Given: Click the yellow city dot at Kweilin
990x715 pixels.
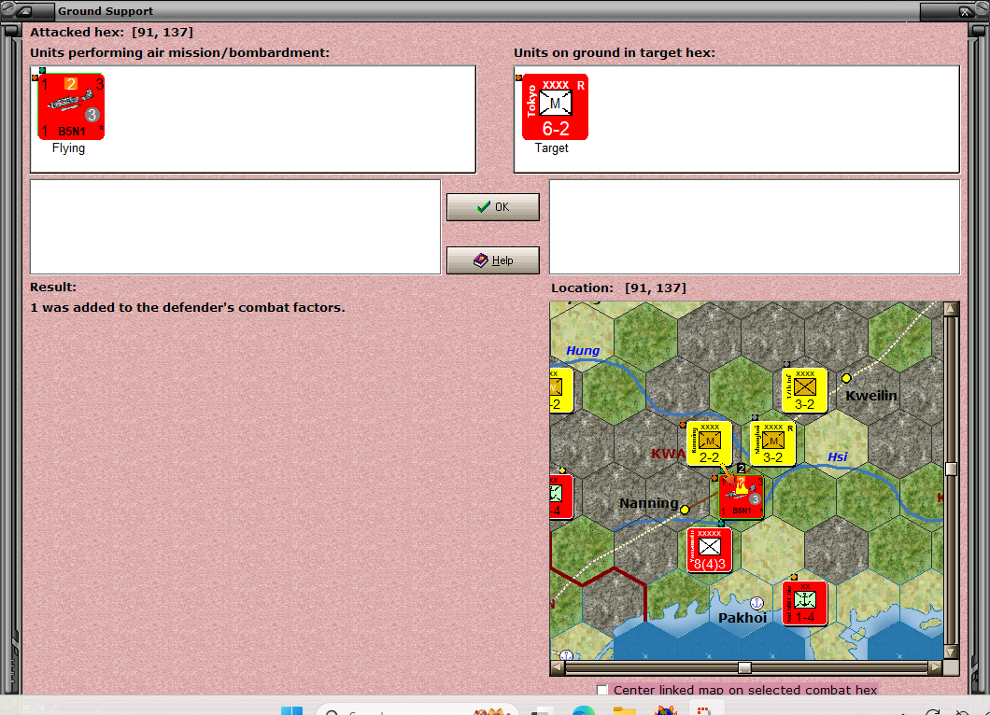Looking at the screenshot, I should 845,379.
